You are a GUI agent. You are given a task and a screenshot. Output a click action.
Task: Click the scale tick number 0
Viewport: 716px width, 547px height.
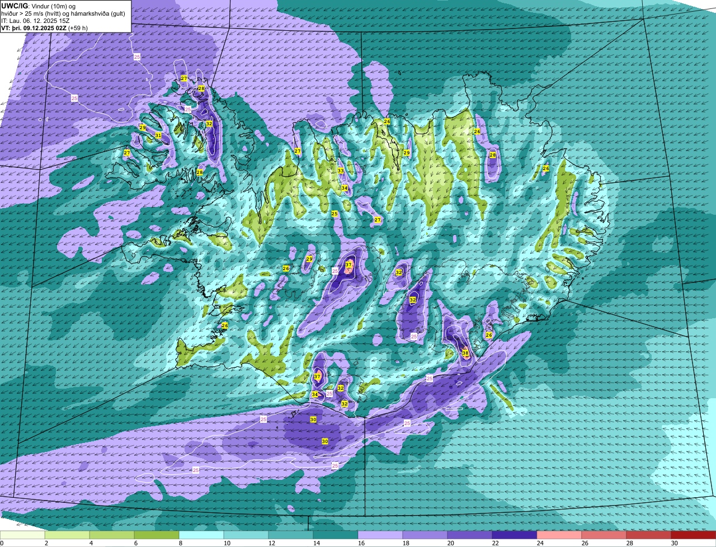2,543
